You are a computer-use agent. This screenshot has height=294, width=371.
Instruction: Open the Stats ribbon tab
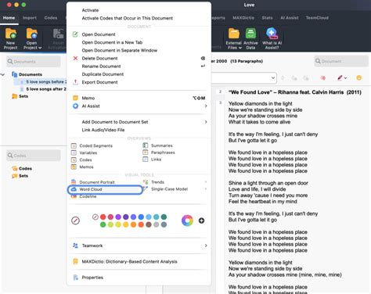click(x=267, y=18)
